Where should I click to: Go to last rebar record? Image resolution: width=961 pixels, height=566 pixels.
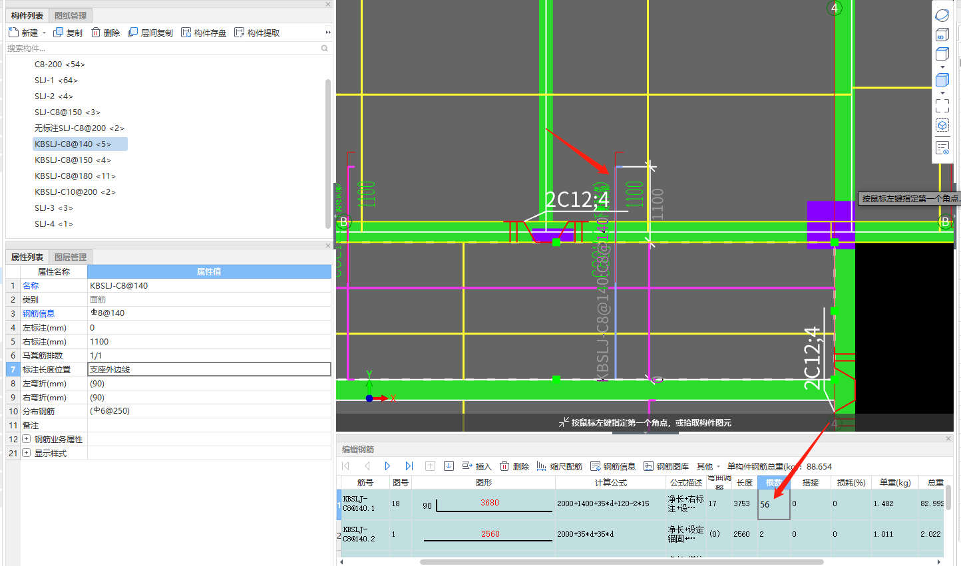point(409,466)
